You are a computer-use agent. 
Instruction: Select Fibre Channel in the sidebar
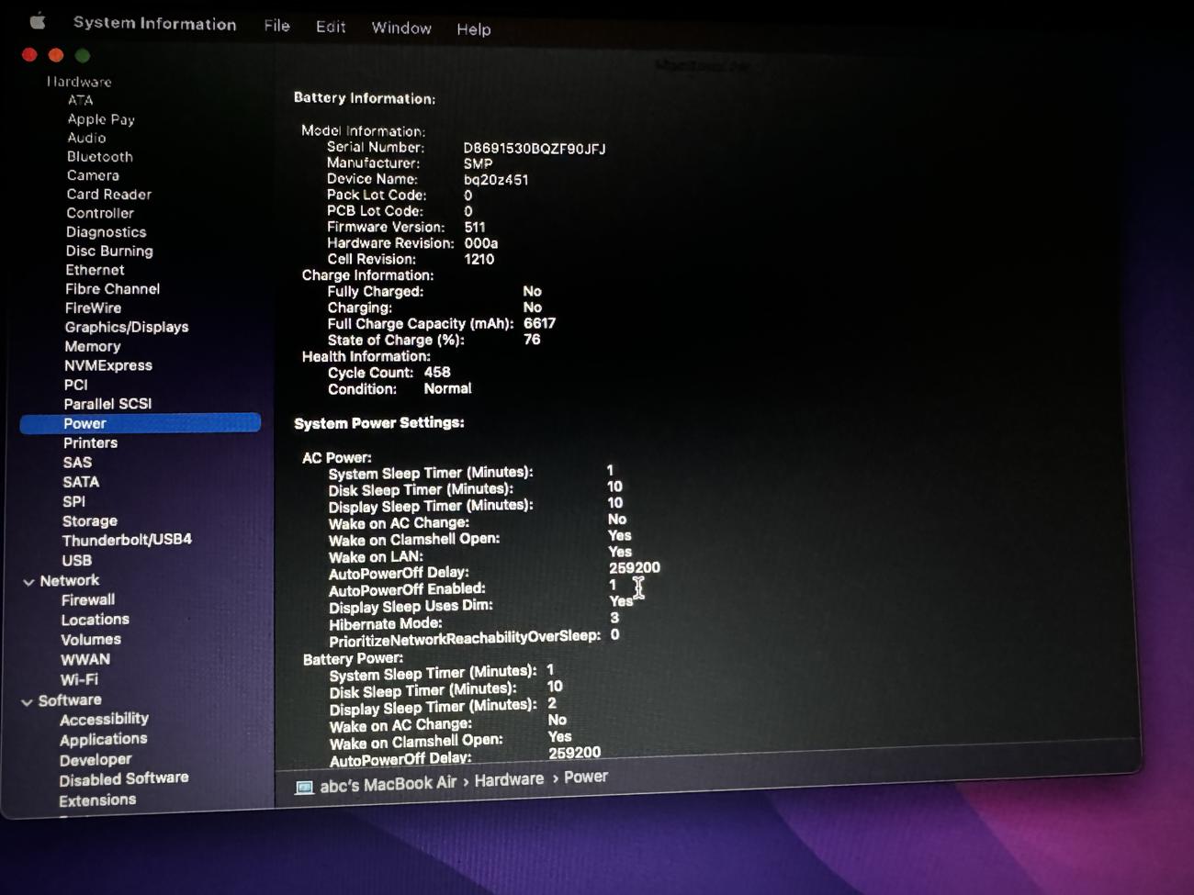pyautogui.click(x=112, y=289)
